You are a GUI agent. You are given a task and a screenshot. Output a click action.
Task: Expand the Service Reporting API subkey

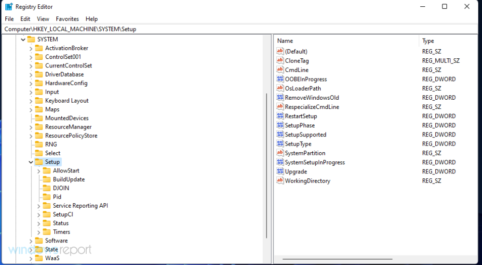[x=39, y=206]
